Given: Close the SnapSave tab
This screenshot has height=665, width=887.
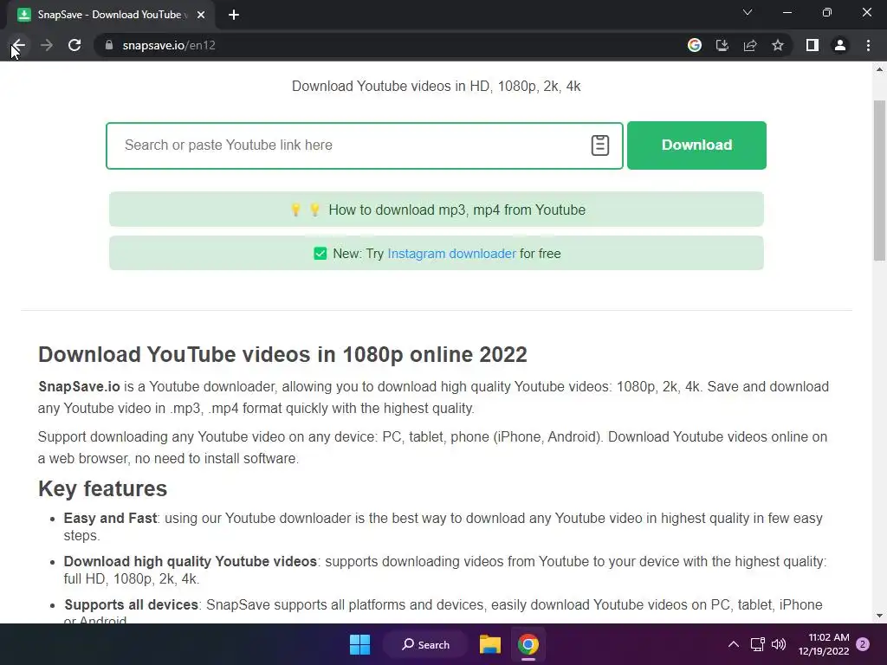Looking at the screenshot, I should (201, 15).
